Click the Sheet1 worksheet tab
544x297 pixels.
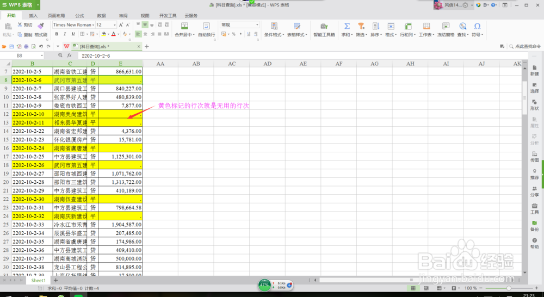[x=38, y=280]
